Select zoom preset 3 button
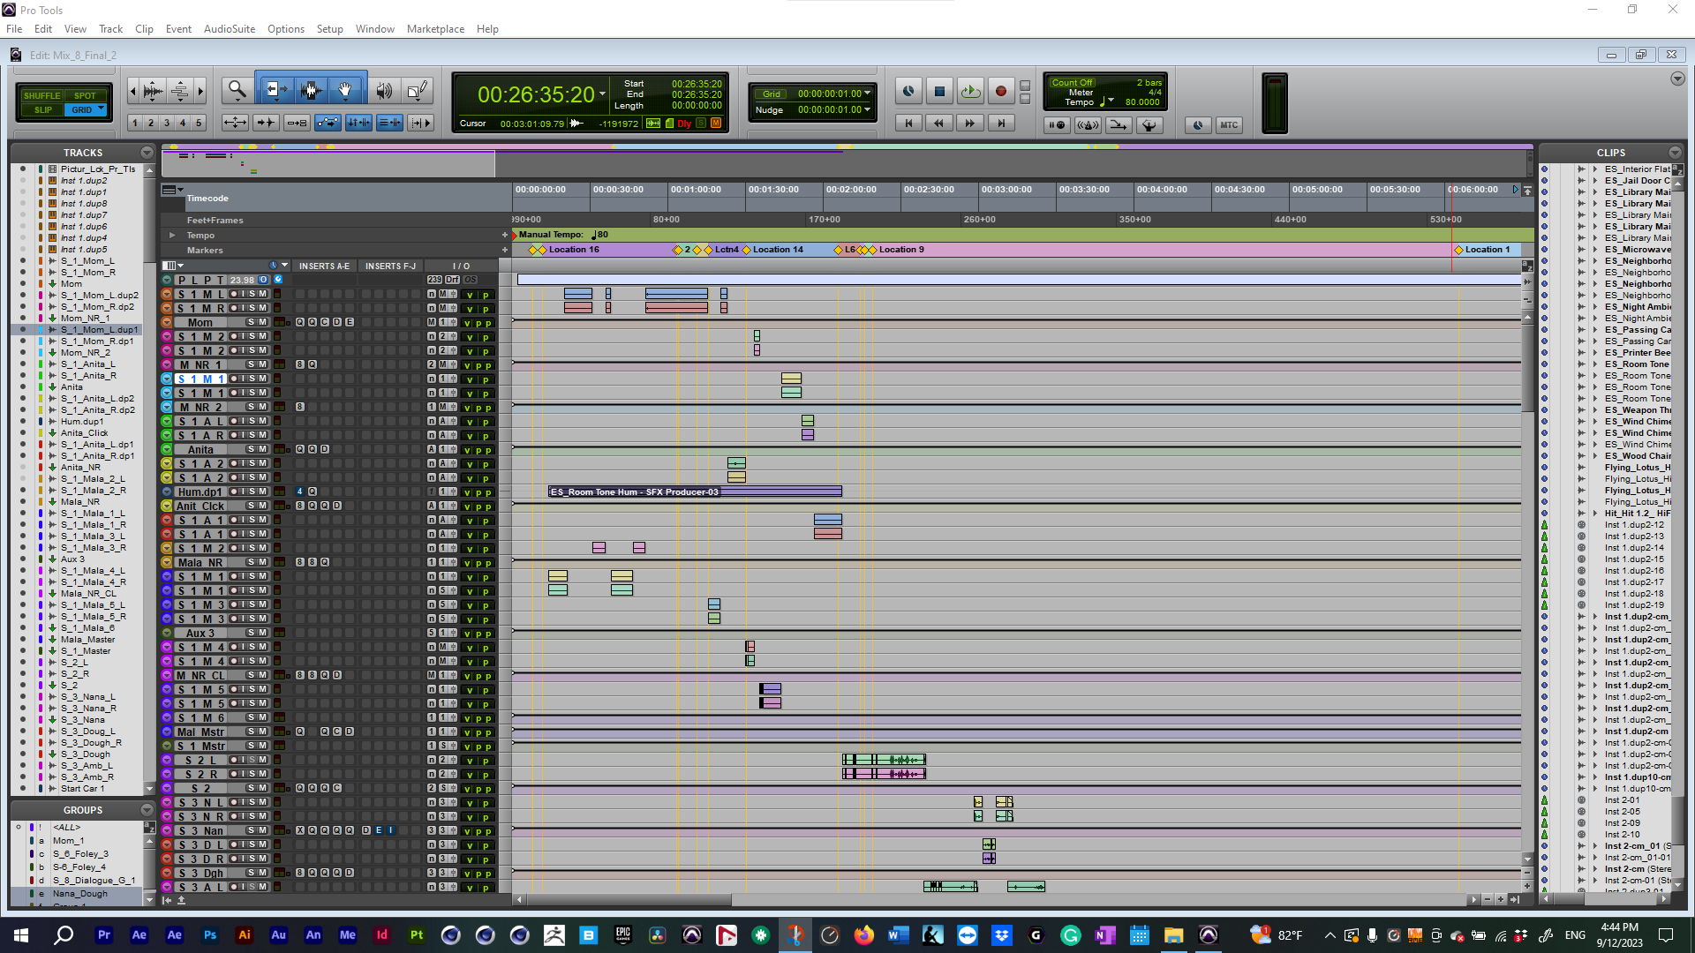Image resolution: width=1695 pixels, height=953 pixels. [167, 124]
